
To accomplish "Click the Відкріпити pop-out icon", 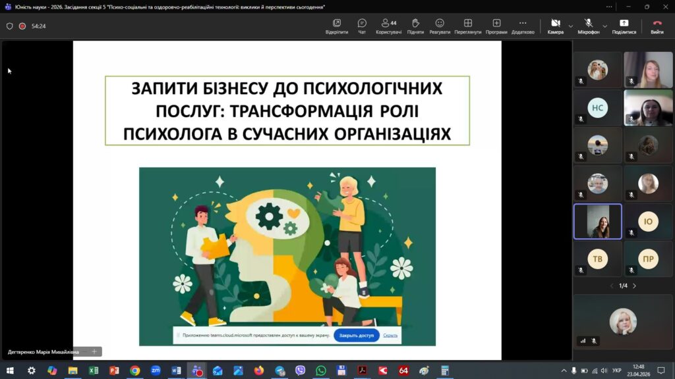I will click(x=337, y=26).
